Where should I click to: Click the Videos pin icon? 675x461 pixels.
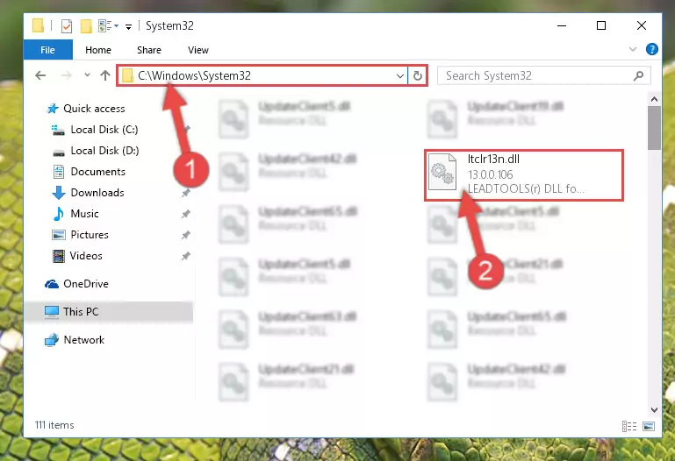(185, 256)
